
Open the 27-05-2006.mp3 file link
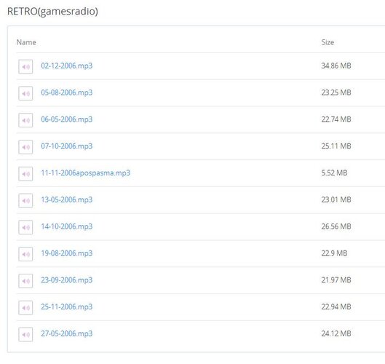(x=67, y=333)
